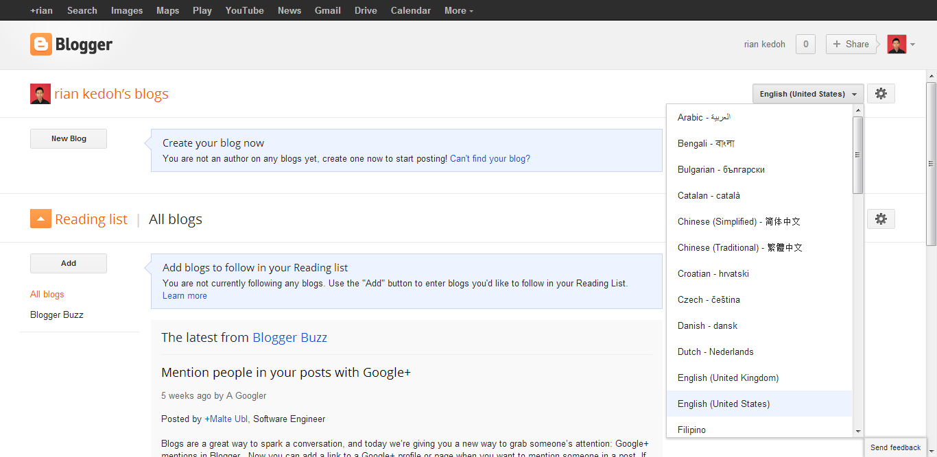The width and height of the screenshot is (937, 457).
Task: Open Drive in the Google bar
Action: pyautogui.click(x=366, y=10)
